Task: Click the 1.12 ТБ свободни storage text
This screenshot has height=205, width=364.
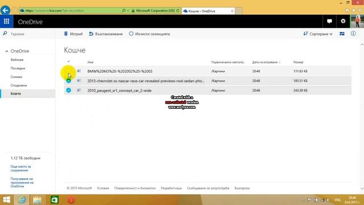Action: (25, 158)
